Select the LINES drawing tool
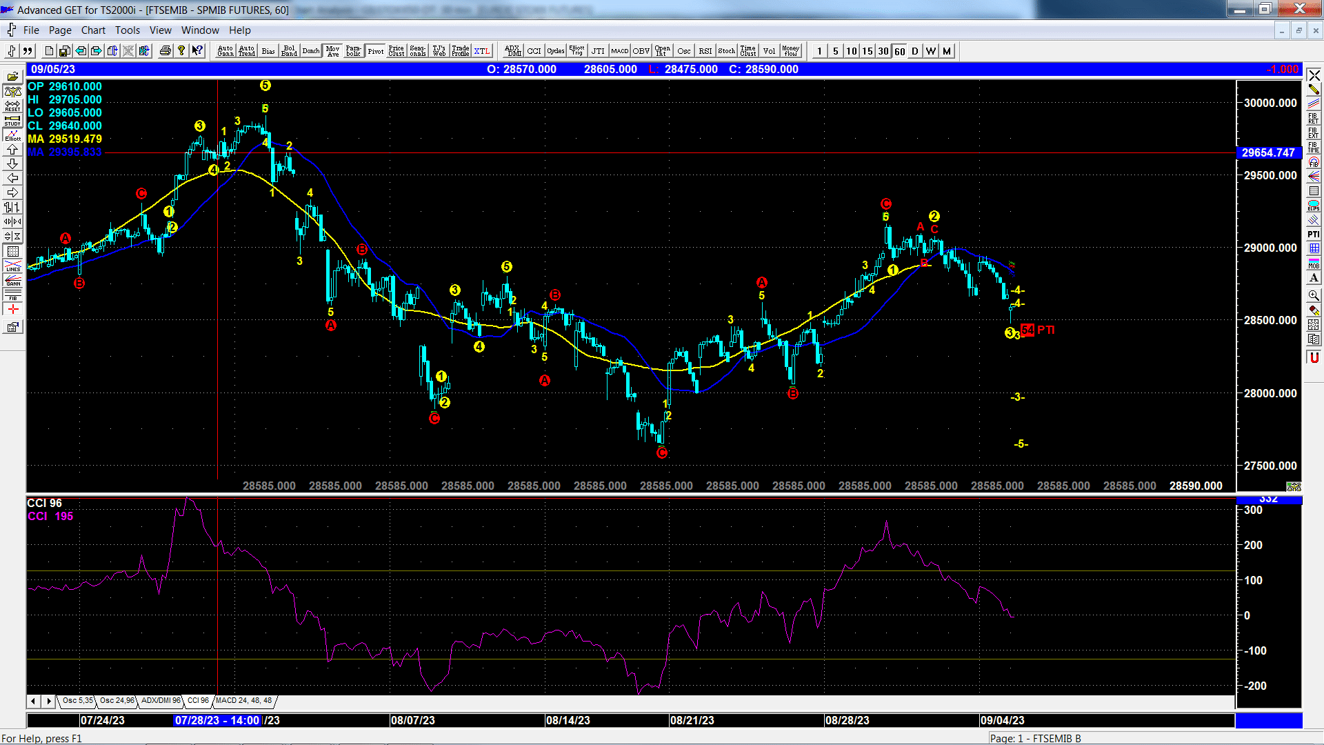 coord(12,266)
